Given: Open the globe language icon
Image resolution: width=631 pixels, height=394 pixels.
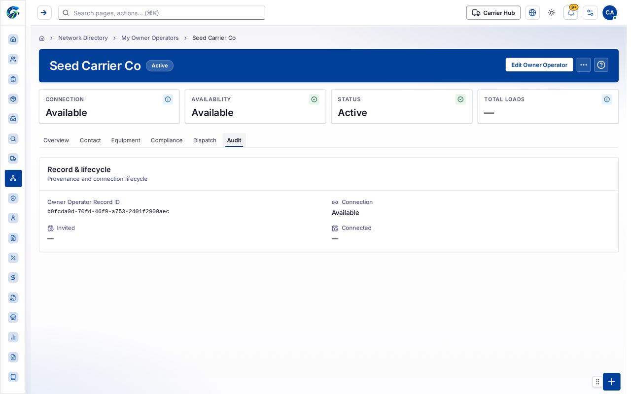Looking at the screenshot, I should pyautogui.click(x=532, y=13).
